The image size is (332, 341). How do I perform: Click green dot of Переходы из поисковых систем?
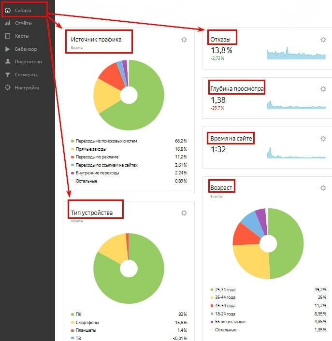72,141
